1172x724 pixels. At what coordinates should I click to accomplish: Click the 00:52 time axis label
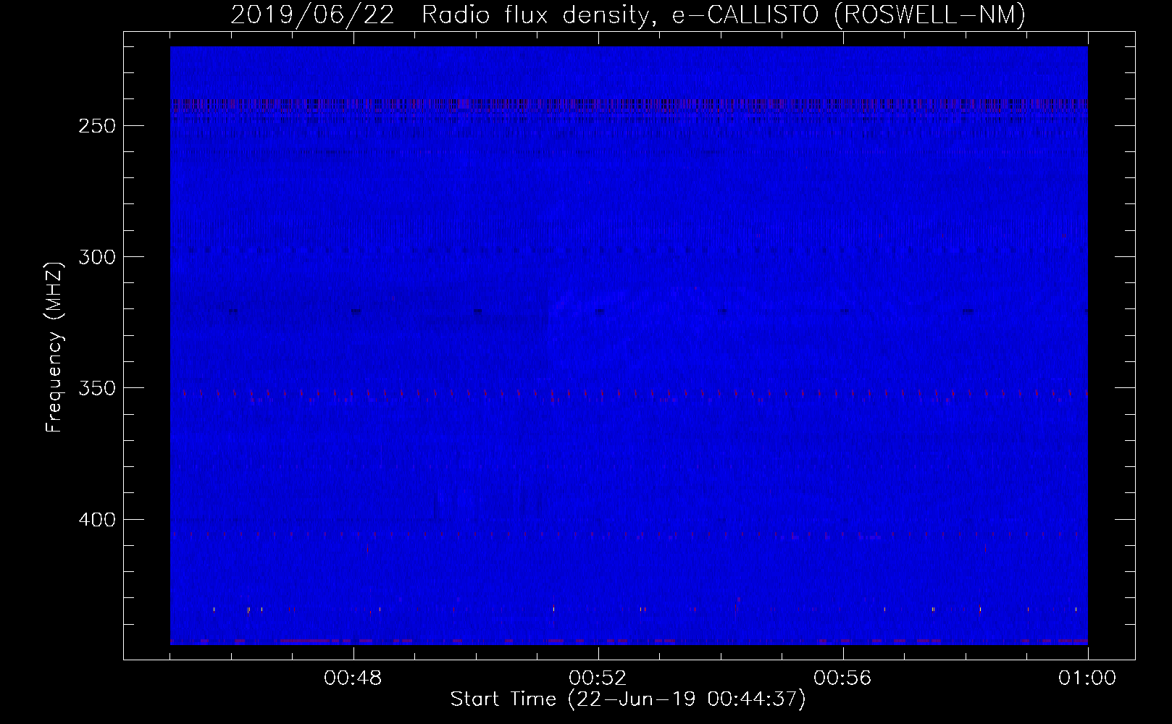[598, 678]
